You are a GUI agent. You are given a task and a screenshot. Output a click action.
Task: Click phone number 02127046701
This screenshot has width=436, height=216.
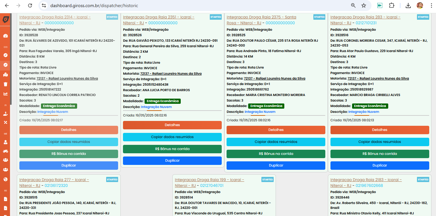tap(212, 186)
